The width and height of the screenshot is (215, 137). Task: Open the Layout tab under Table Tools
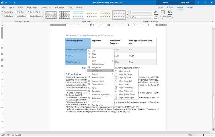pyautogui.click(x=190, y=7)
